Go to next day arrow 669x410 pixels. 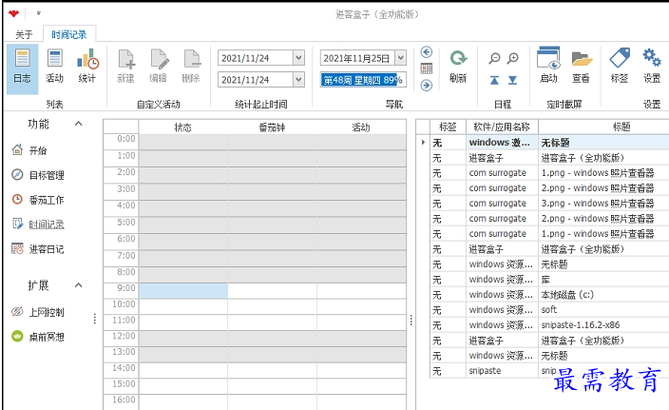point(427,86)
